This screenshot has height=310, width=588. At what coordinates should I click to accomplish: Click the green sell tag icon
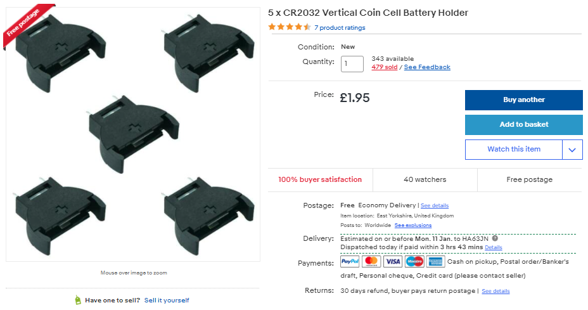point(78,300)
